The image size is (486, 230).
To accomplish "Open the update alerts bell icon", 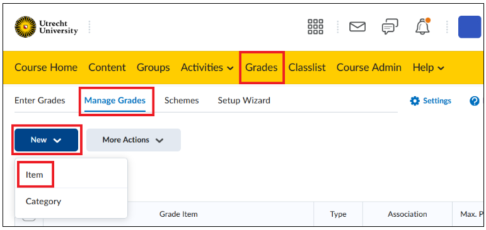I will (422, 26).
